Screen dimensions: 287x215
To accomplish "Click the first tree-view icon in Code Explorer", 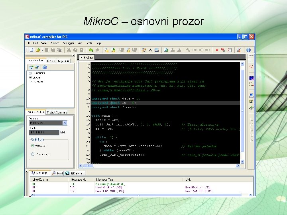I will point(31,67).
